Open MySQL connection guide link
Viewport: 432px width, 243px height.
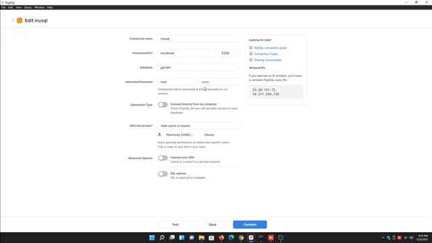[270, 48]
